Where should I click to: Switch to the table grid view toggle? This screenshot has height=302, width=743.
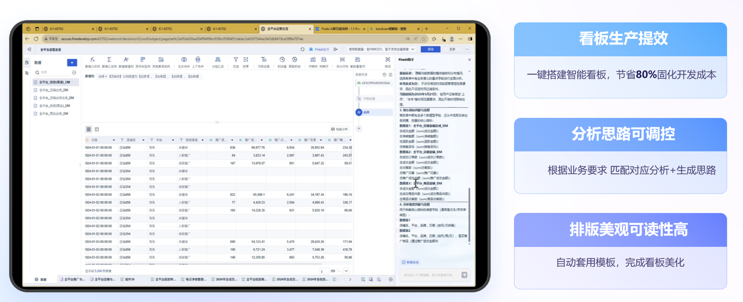pyautogui.click(x=89, y=129)
